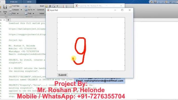The image size is (178, 100).
Task: Click the Submit button in Input Pad
Action: (x=62, y=75)
